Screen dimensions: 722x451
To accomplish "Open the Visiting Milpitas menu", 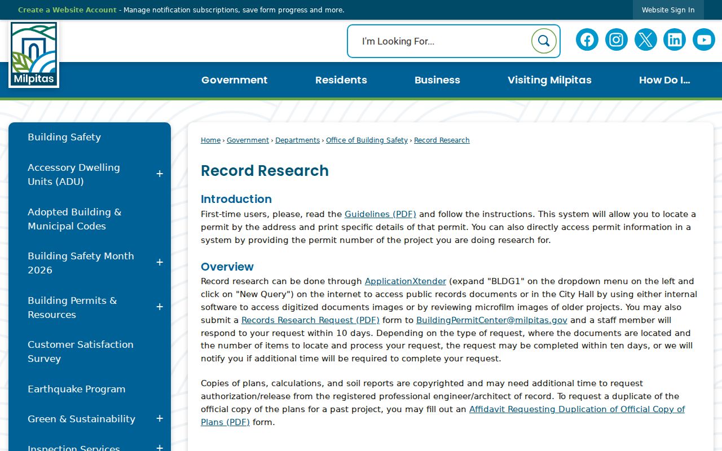I will [x=549, y=80].
